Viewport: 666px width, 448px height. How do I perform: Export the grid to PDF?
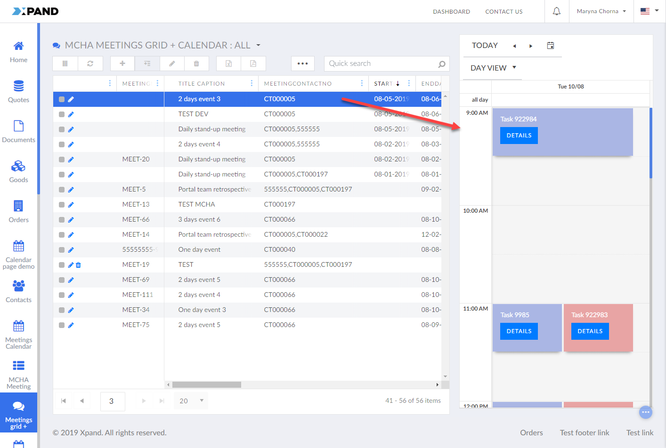[x=253, y=63]
